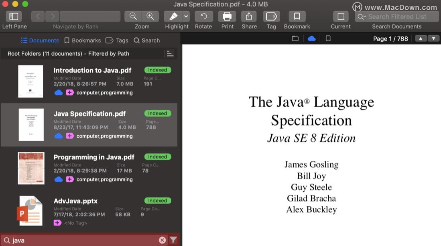Click the Tag toolbar icon

(x=271, y=16)
